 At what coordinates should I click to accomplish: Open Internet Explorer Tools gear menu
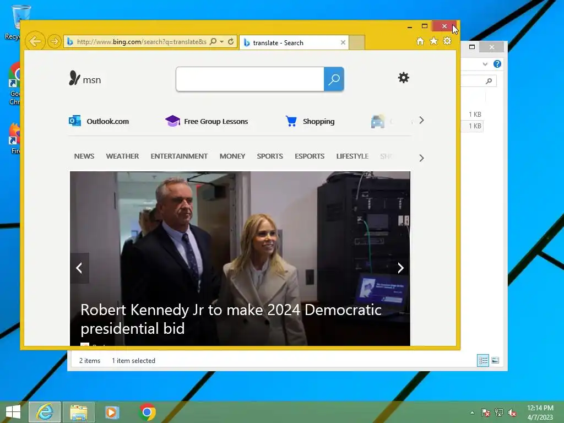tap(447, 41)
